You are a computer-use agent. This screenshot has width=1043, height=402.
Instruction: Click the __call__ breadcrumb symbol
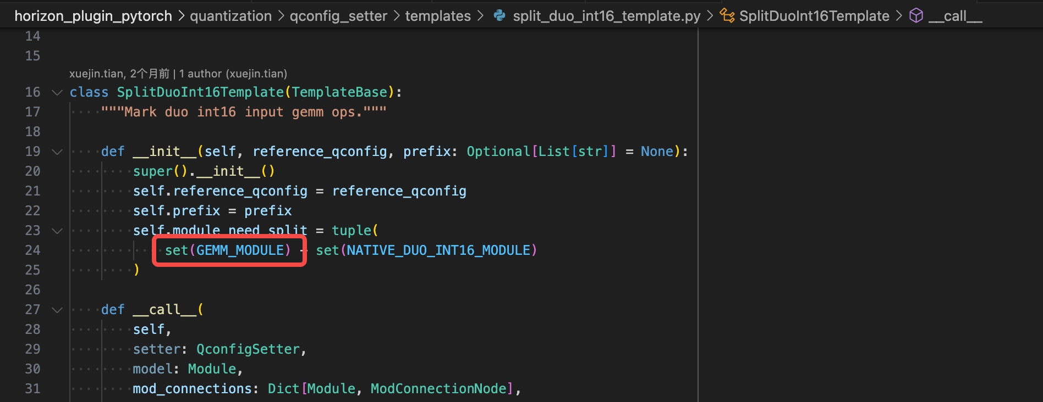click(955, 16)
